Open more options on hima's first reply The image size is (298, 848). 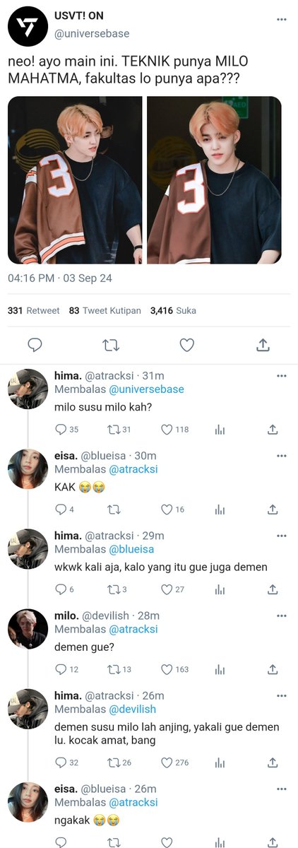[x=282, y=376]
